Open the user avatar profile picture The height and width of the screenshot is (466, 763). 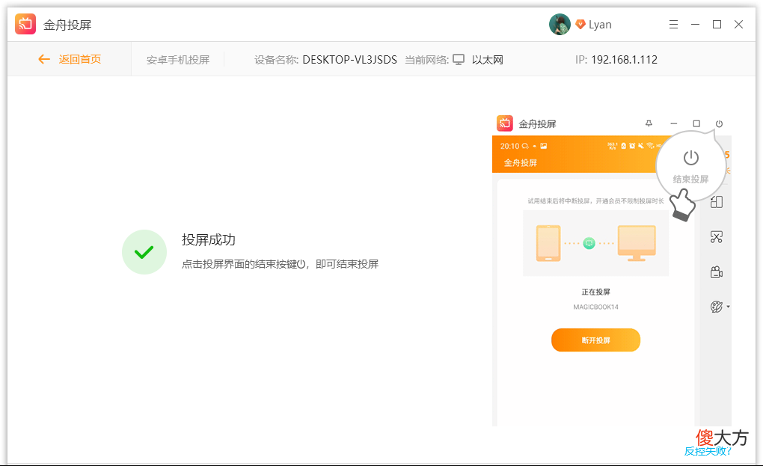point(560,25)
